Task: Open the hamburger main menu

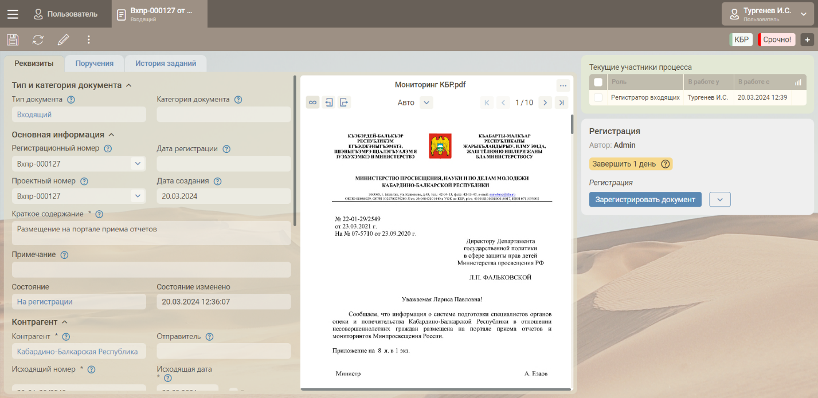Action: pos(13,14)
